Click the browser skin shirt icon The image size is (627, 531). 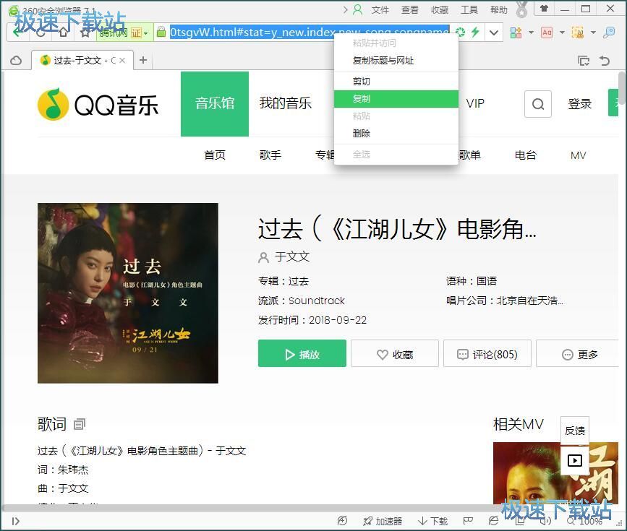click(x=544, y=9)
